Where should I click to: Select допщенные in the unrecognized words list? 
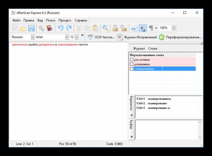coord(142,64)
